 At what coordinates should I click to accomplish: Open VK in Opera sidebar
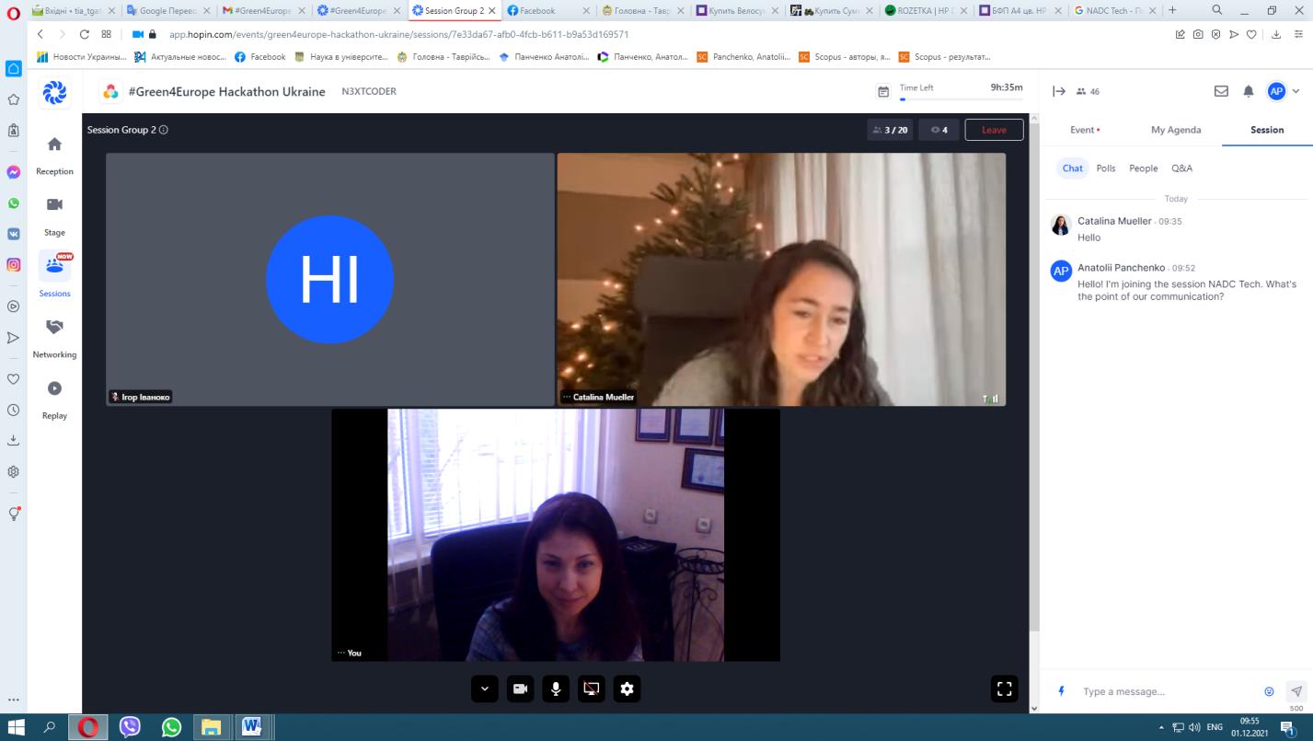tap(13, 234)
